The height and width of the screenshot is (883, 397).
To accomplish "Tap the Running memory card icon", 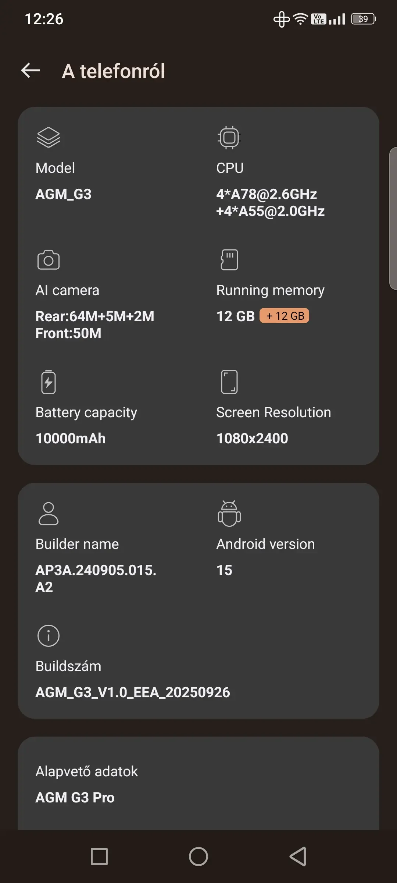I will (229, 260).
